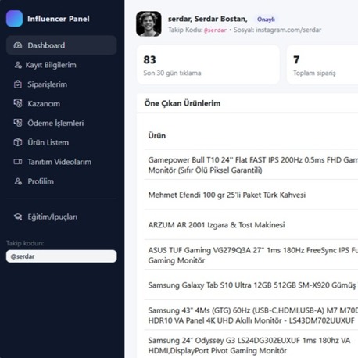Click the Influencer Panel title
The width and height of the screenshot is (358, 358).
tap(59, 19)
